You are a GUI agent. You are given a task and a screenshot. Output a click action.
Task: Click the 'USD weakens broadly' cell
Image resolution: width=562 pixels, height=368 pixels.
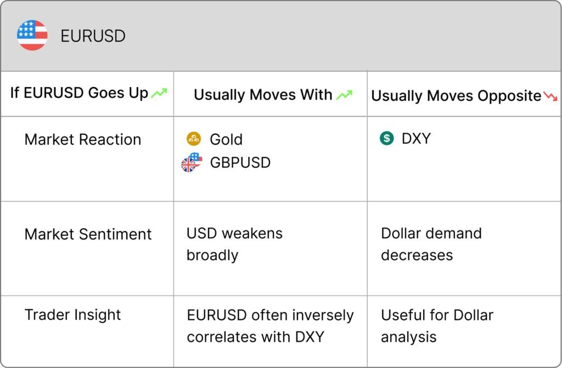pyautogui.click(x=235, y=245)
